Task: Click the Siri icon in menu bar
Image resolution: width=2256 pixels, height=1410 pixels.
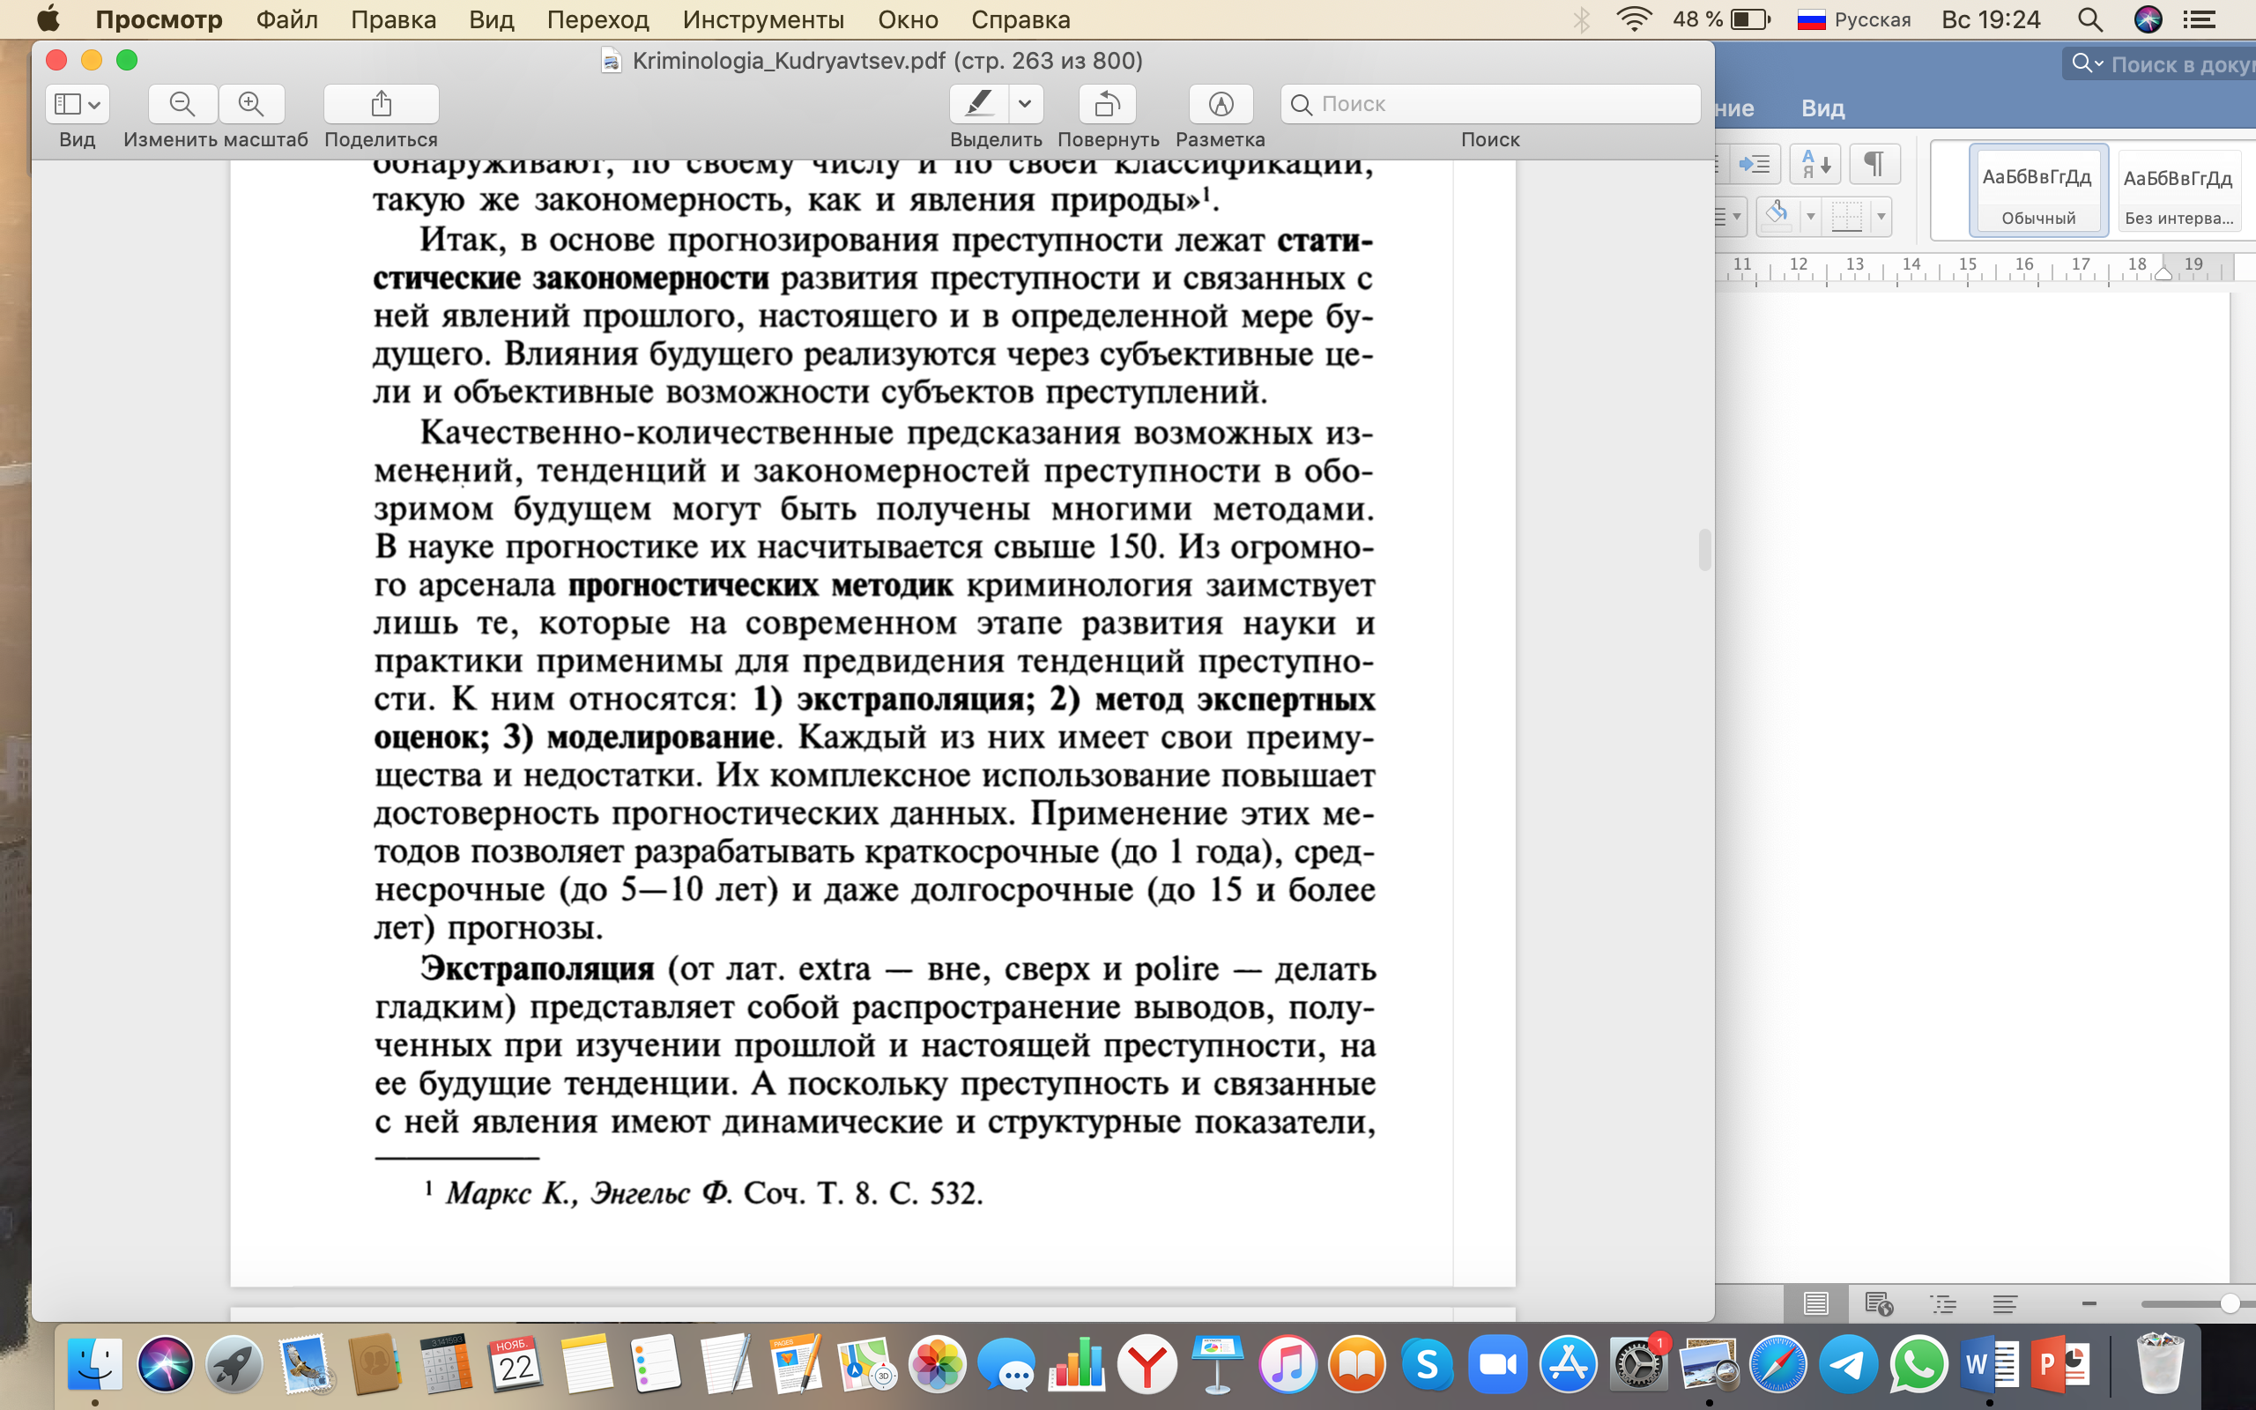Action: [2148, 19]
